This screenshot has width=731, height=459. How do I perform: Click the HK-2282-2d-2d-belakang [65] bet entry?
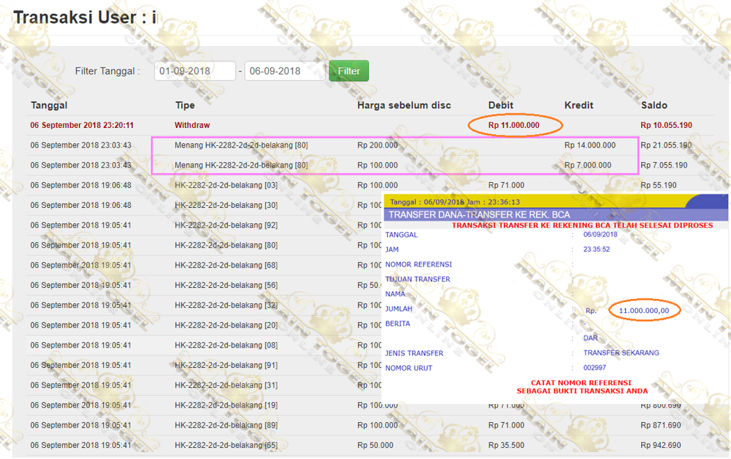(226, 445)
